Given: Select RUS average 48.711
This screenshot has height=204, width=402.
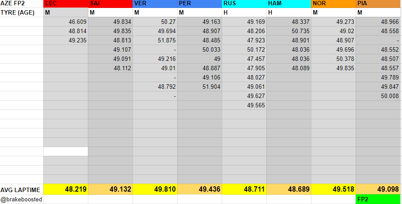Looking at the screenshot, I should (x=244, y=189).
